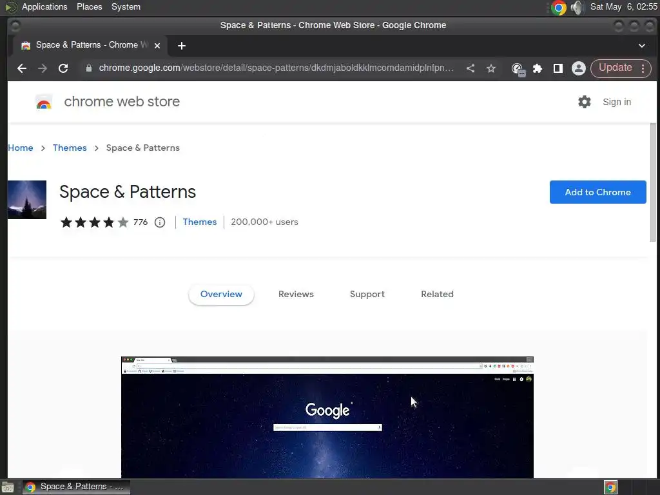Switch to the Reviews tab

pos(296,294)
